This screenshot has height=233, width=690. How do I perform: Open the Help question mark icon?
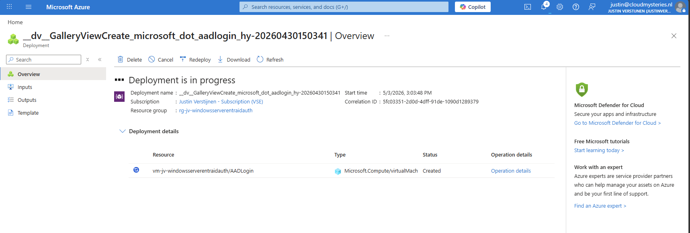click(x=576, y=7)
